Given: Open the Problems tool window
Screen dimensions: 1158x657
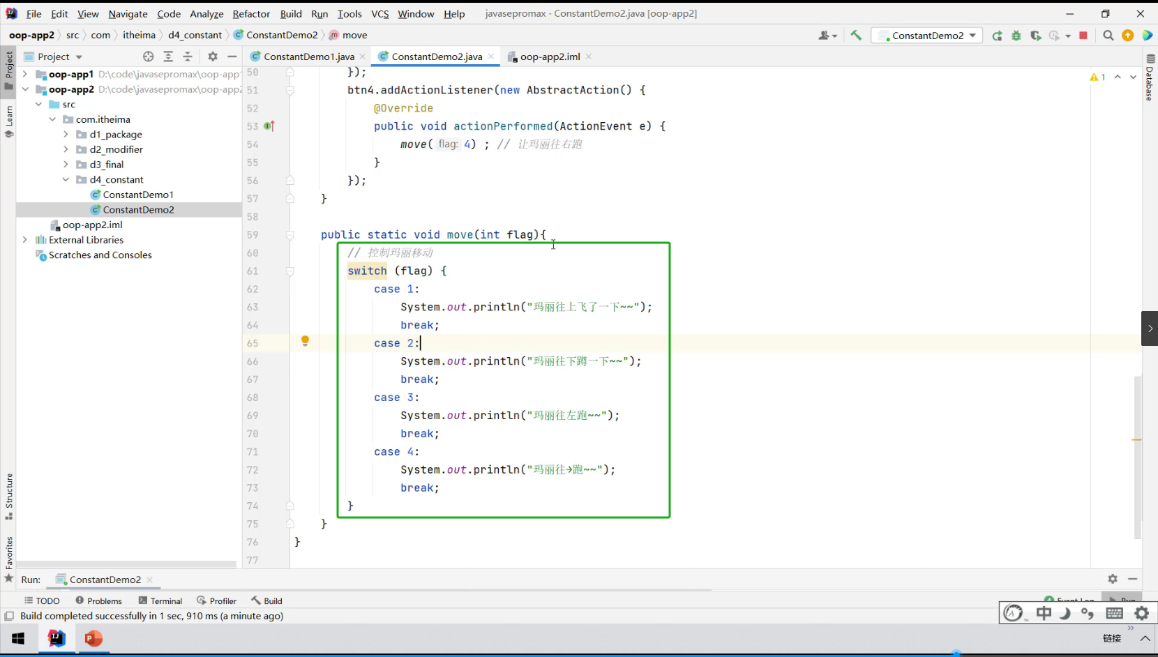Looking at the screenshot, I should click(x=98, y=601).
